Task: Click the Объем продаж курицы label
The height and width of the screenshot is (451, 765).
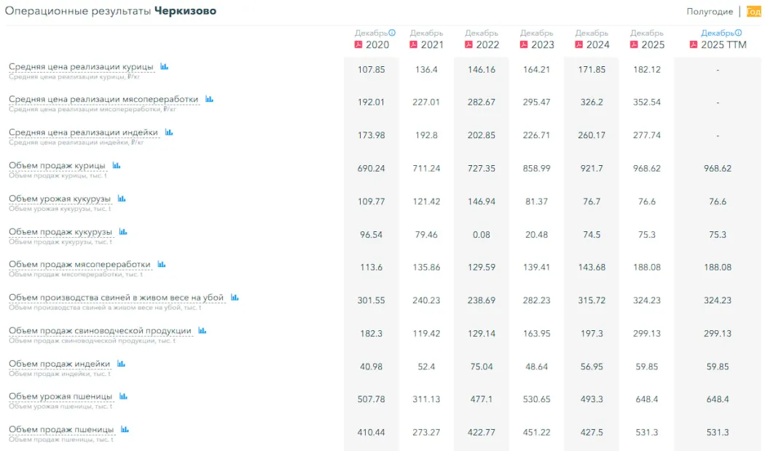Action: (57, 166)
